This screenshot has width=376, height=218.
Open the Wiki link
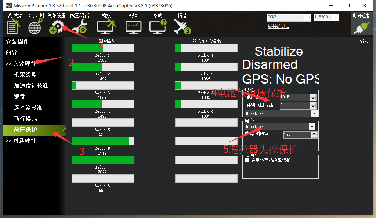click(364, 41)
